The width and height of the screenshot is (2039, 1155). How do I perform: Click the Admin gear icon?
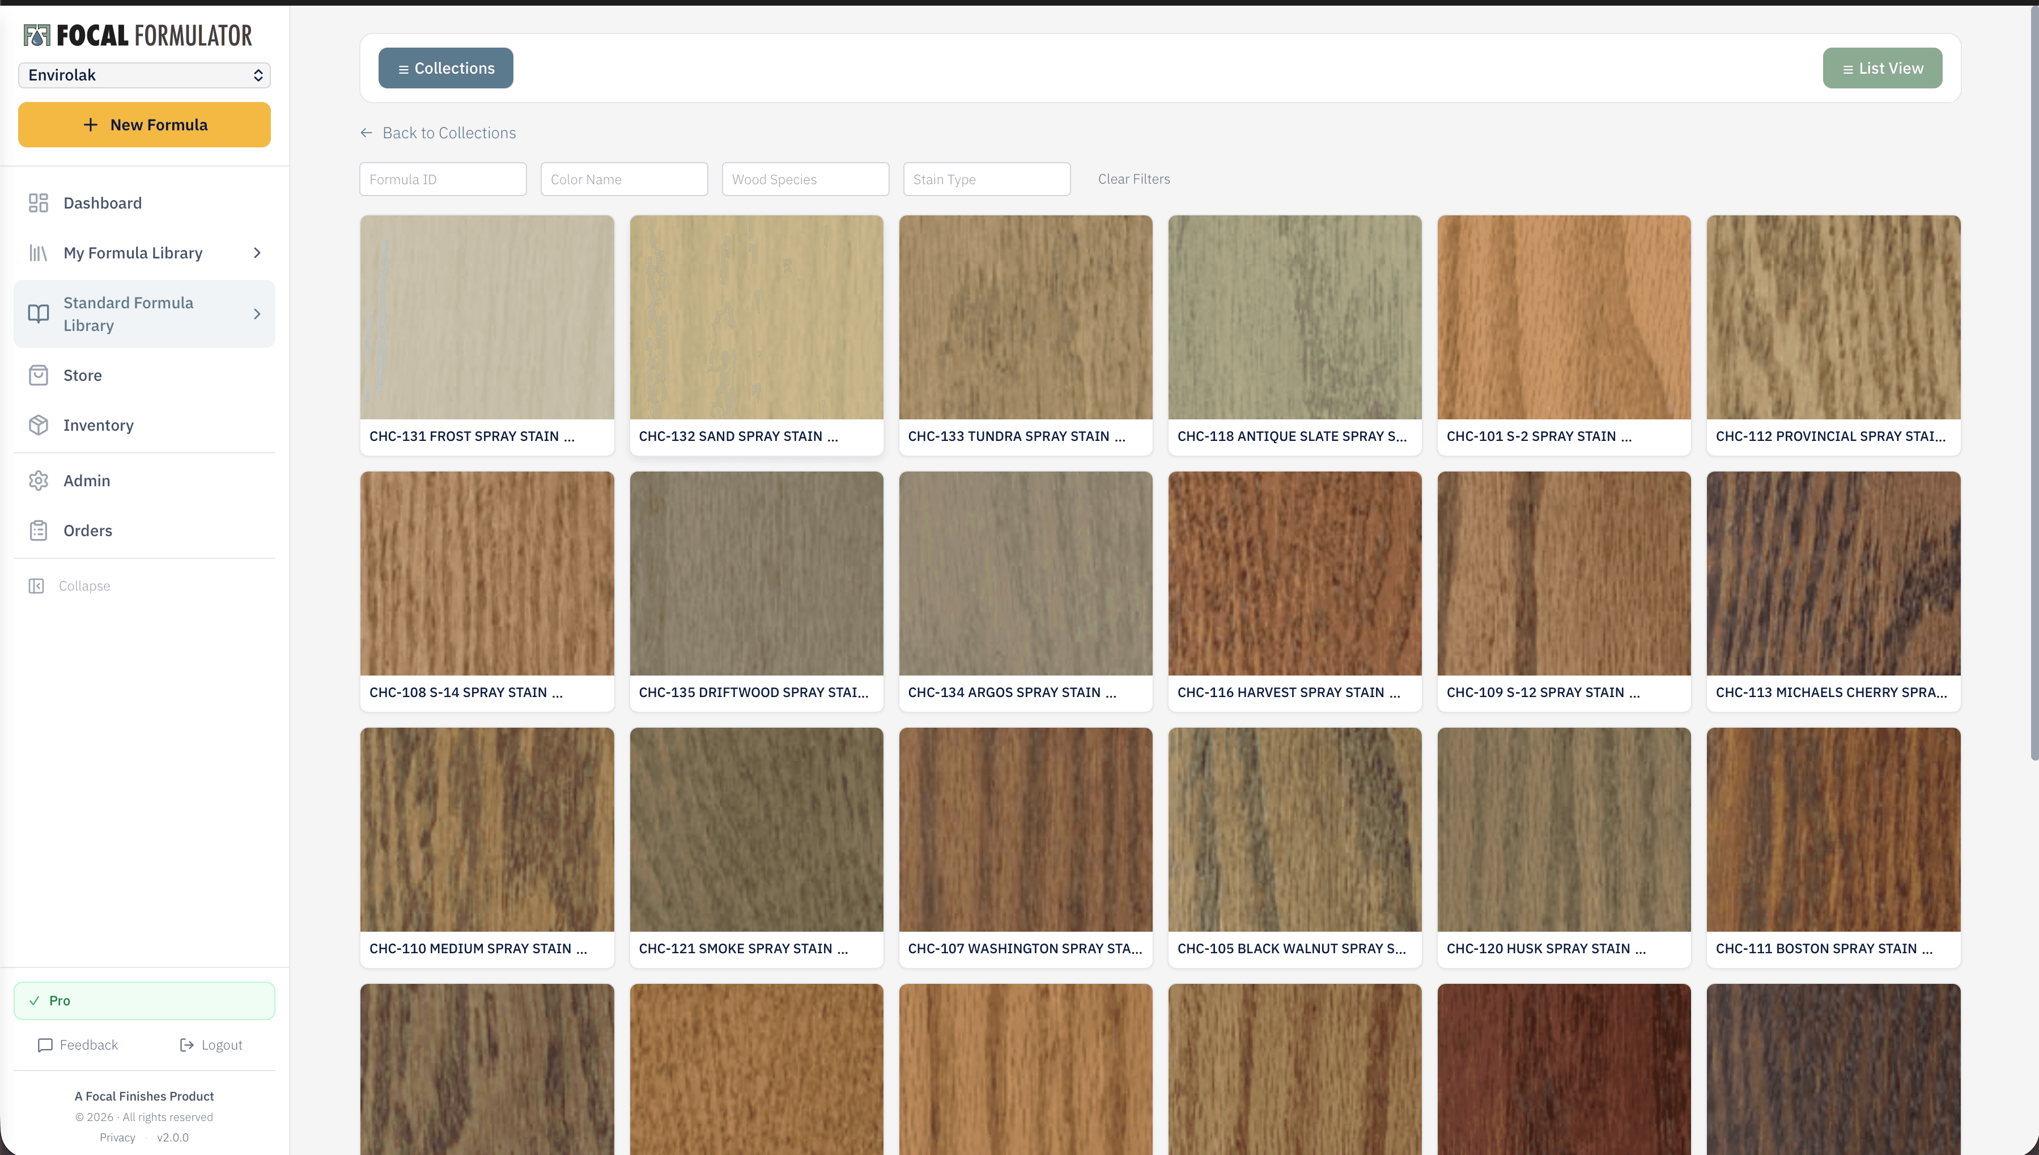click(38, 481)
